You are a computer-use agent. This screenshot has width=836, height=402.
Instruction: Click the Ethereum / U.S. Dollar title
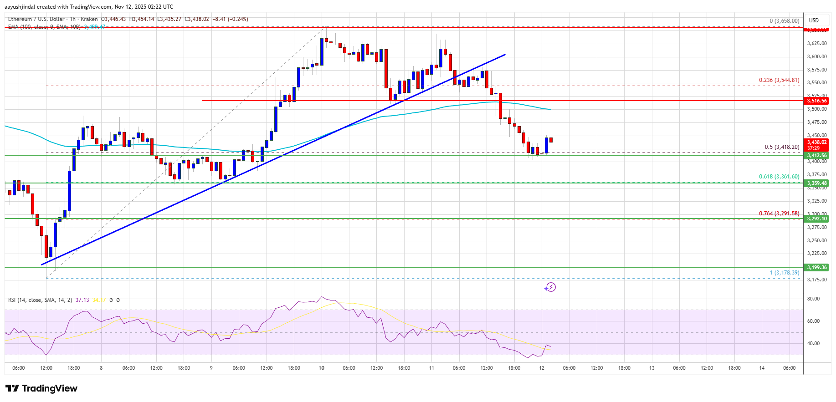(x=36, y=19)
